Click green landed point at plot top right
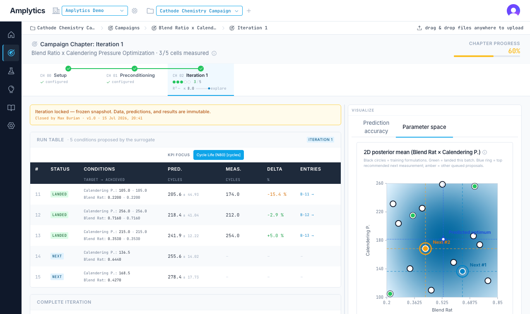The height and width of the screenshot is (314, 530). coord(475,186)
